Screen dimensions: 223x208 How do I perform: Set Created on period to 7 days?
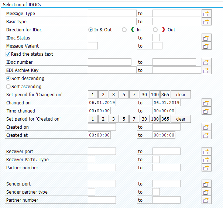click(134, 119)
